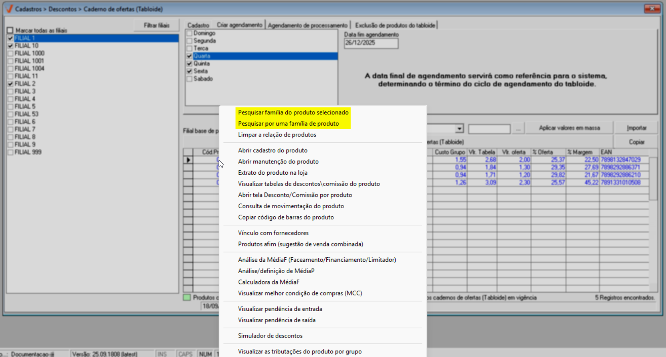Select Pesquisar família do produto selecionado
This screenshot has height=357, width=666.
(293, 112)
